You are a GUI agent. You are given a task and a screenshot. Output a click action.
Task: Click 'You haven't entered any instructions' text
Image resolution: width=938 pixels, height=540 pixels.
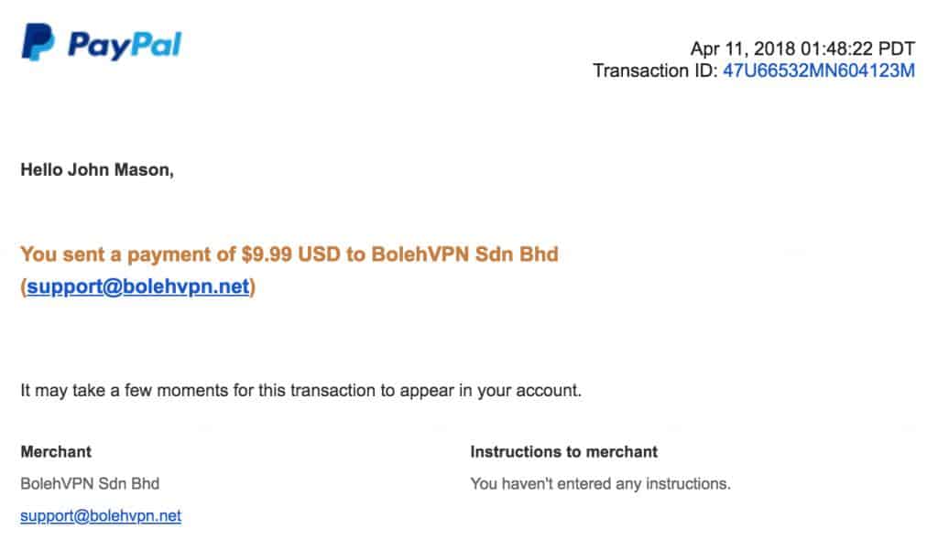point(601,483)
